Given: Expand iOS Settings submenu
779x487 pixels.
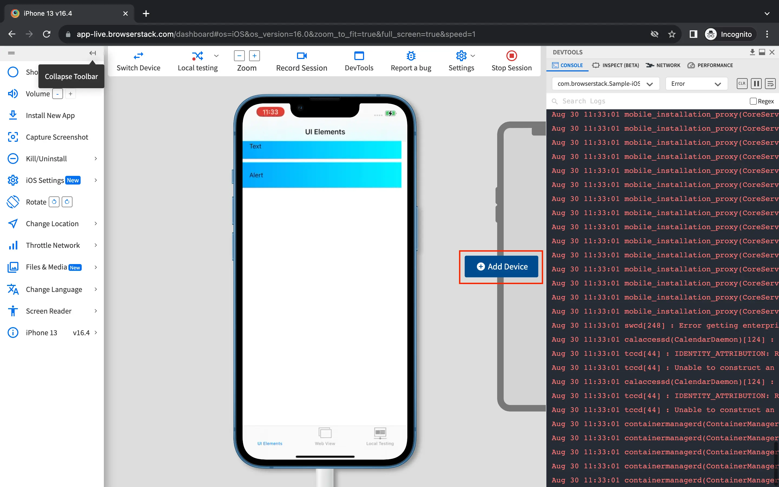Looking at the screenshot, I should pos(95,180).
